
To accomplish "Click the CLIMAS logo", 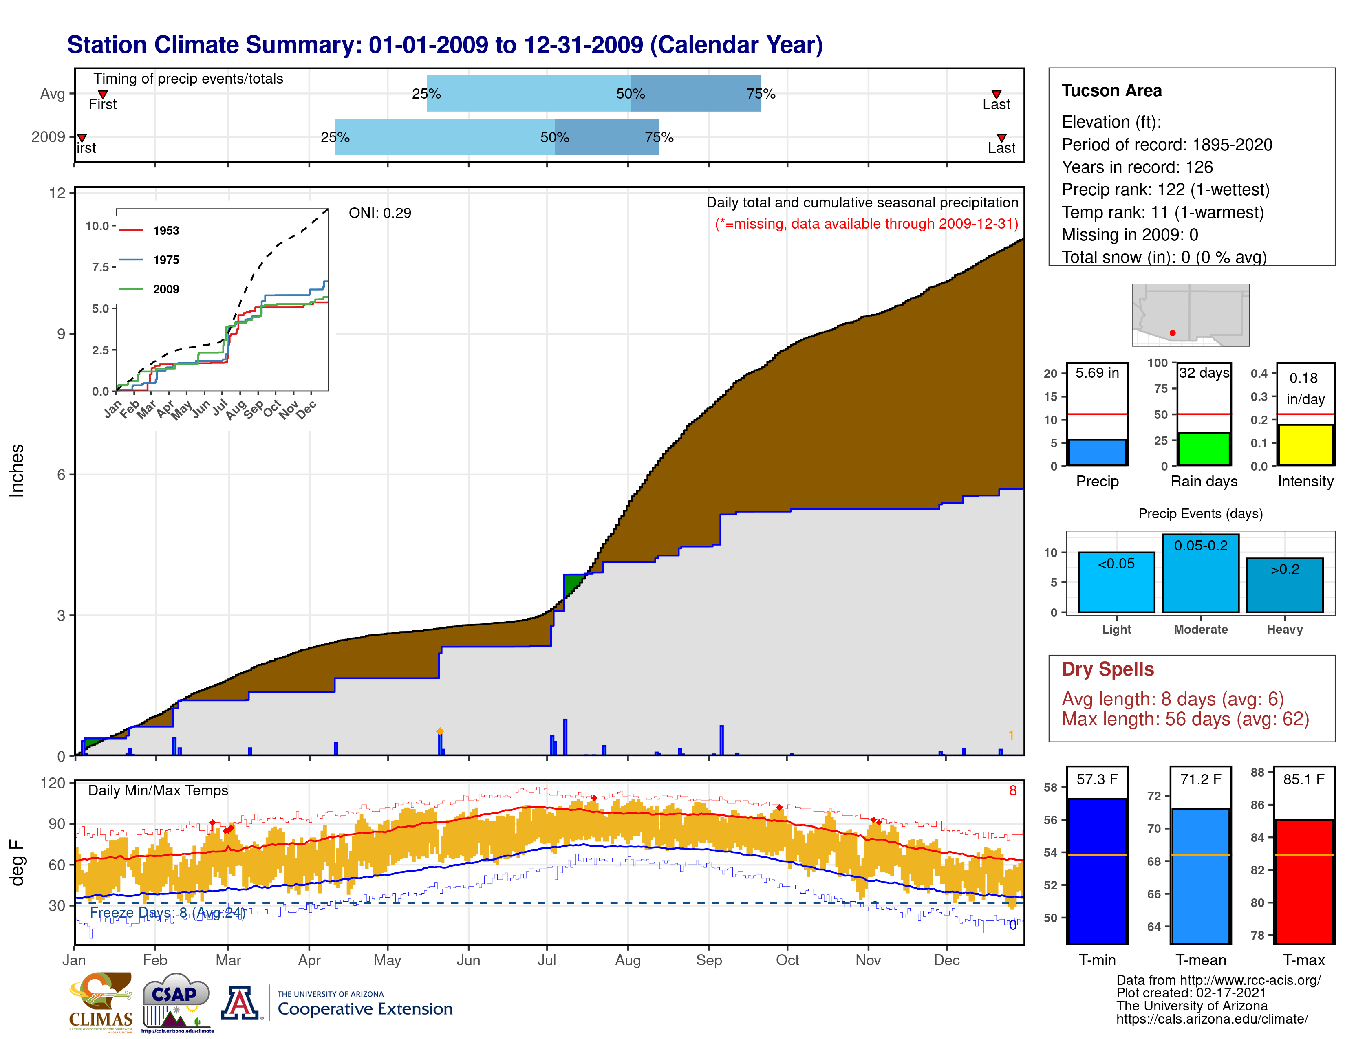I will (x=101, y=1002).
